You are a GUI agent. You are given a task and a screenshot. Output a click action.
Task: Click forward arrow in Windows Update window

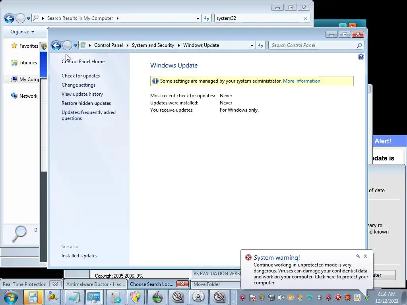(x=67, y=45)
